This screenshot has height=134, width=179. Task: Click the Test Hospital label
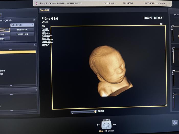[x=110, y=3]
